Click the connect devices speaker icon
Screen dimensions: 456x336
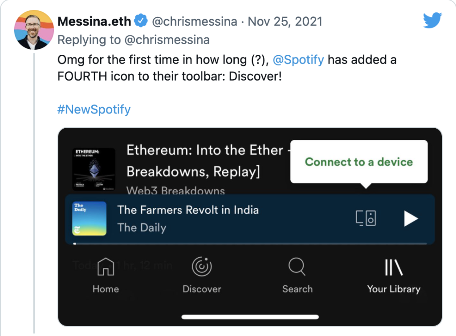click(366, 219)
